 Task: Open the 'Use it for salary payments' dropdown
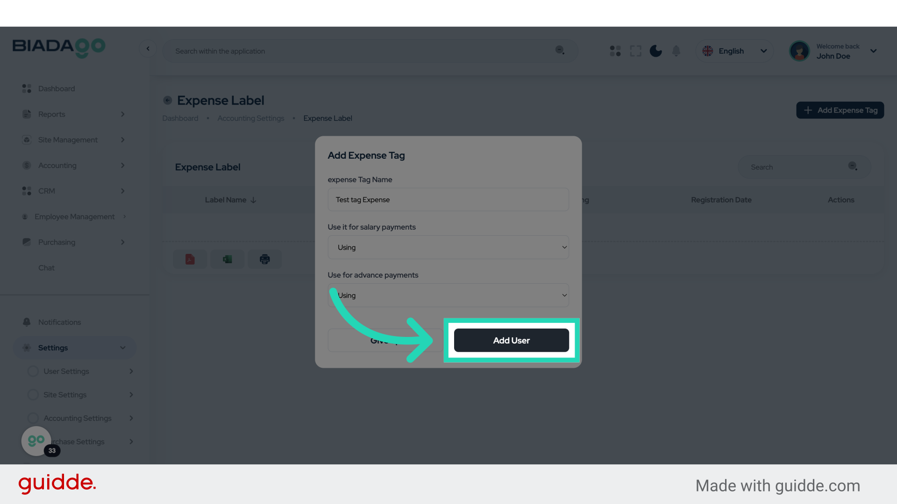click(x=448, y=247)
